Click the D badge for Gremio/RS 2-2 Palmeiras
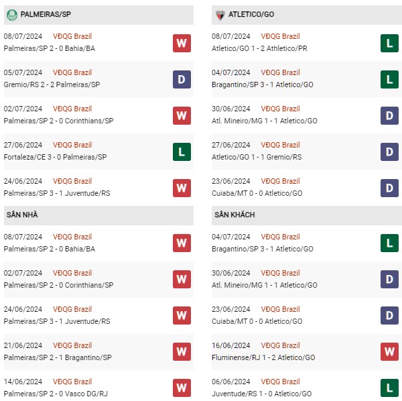 pos(182,79)
